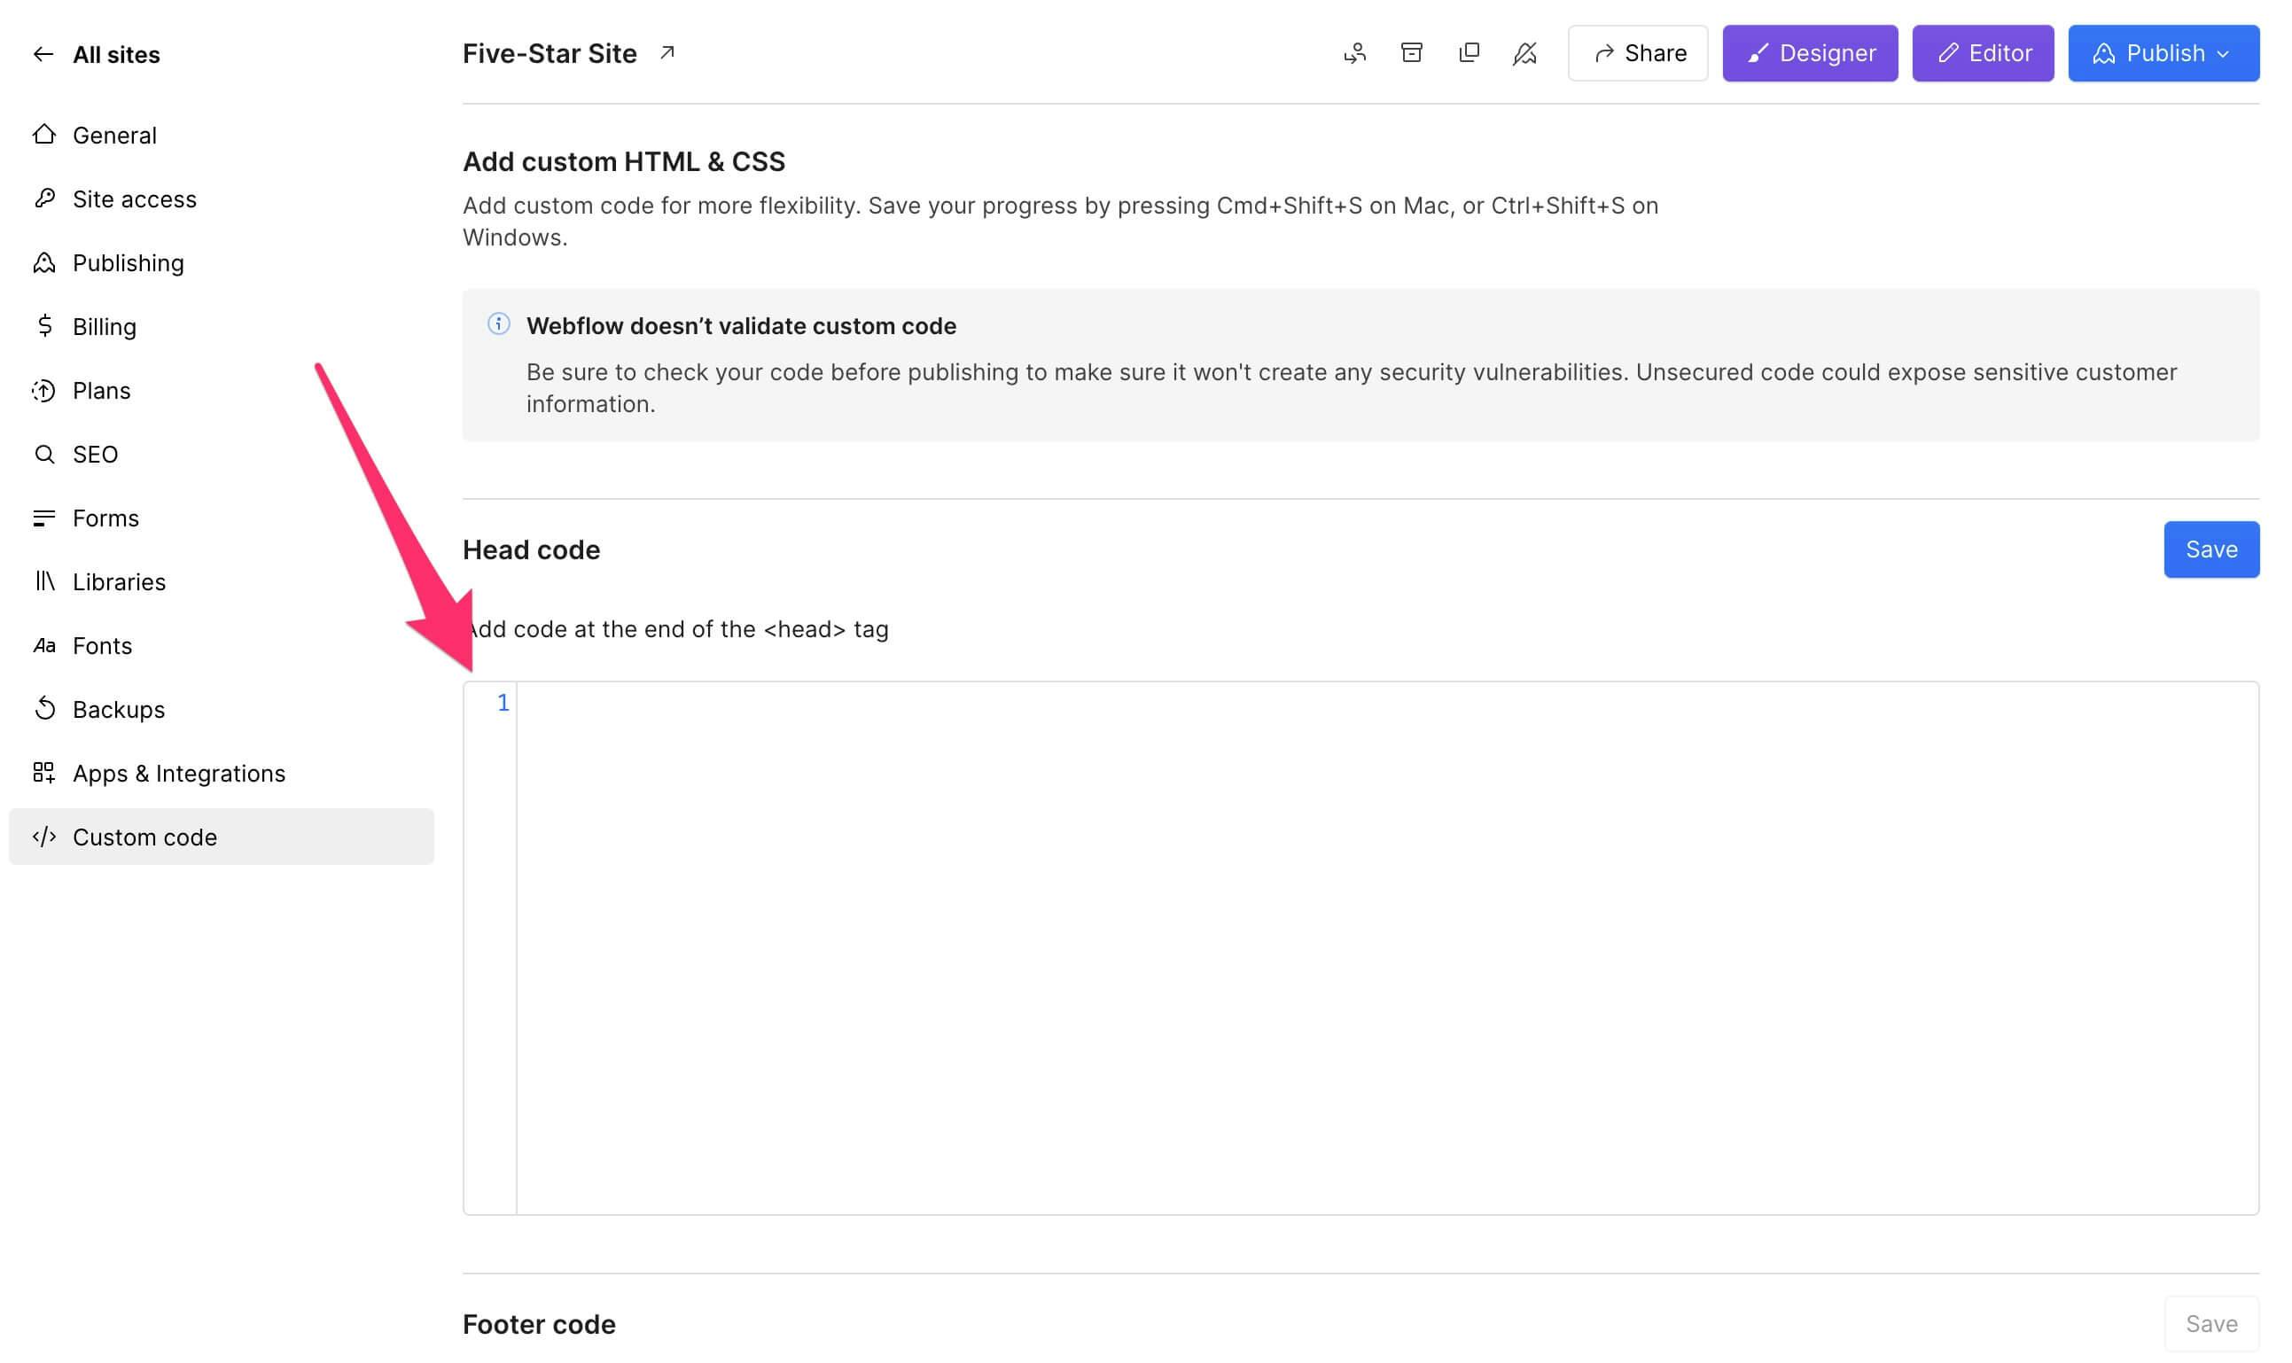Click the unpublish crossed-rocket icon in header
Image resolution: width=2292 pixels, height=1363 pixels.
pos(1524,53)
